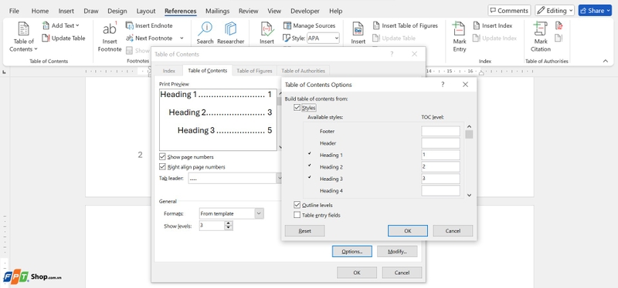Click the TOC level field for Heading 4
The height and width of the screenshot is (288, 618).
pyautogui.click(x=440, y=190)
